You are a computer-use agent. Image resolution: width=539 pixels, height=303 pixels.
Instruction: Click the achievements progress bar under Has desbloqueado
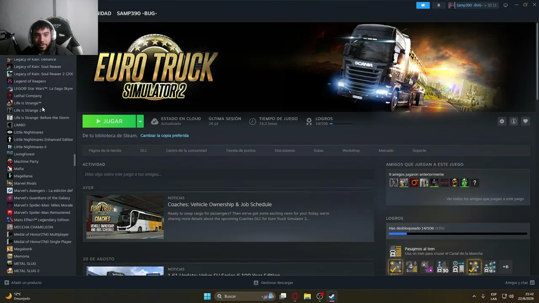click(458, 234)
